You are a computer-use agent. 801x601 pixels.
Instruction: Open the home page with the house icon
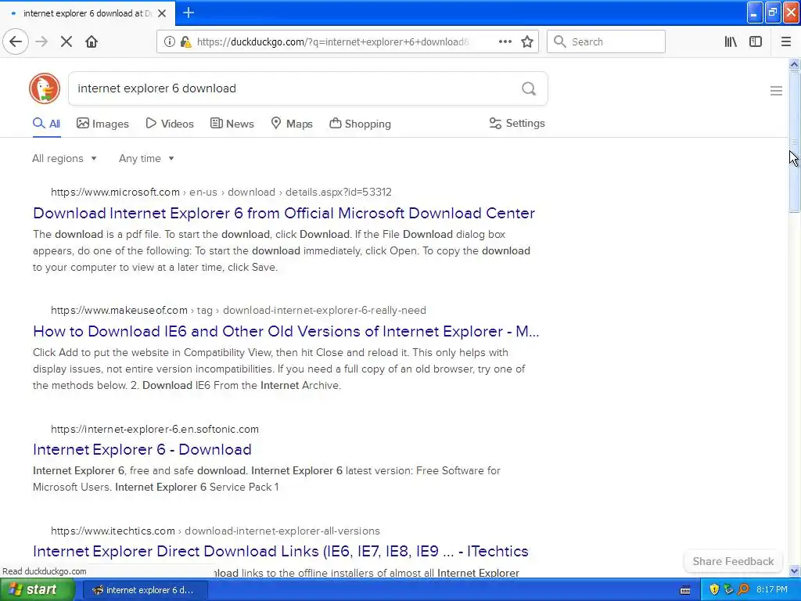(x=92, y=41)
